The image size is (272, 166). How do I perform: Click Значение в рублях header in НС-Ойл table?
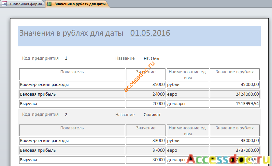pos(235,74)
